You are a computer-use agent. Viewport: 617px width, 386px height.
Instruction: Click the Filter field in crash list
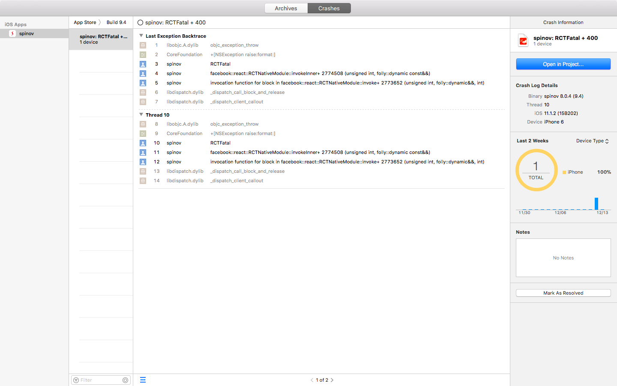101,380
